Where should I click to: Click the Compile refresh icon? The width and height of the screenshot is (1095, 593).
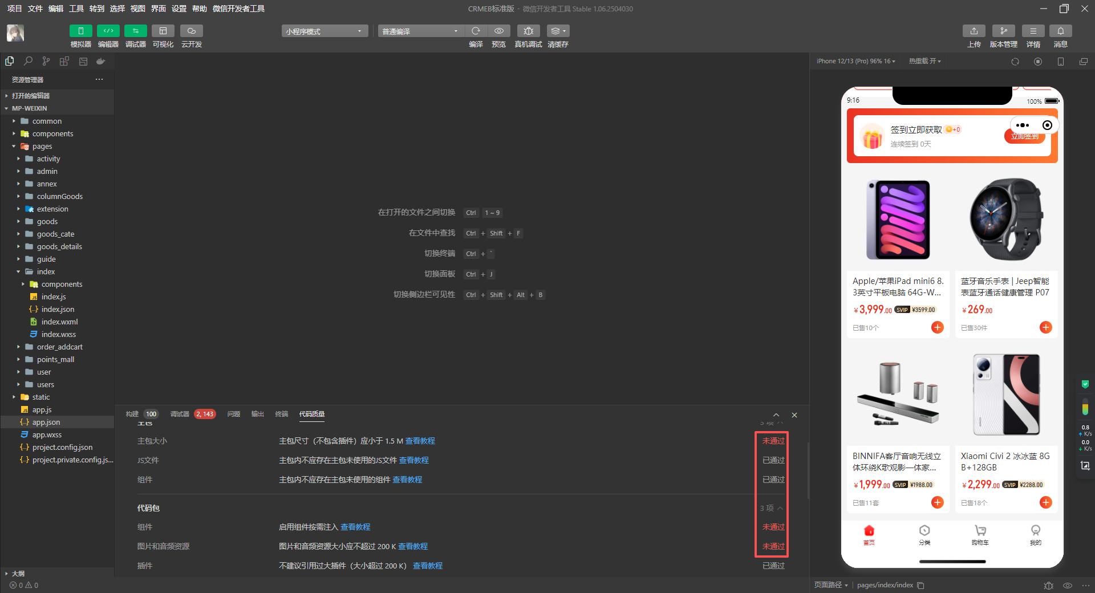pos(476,31)
